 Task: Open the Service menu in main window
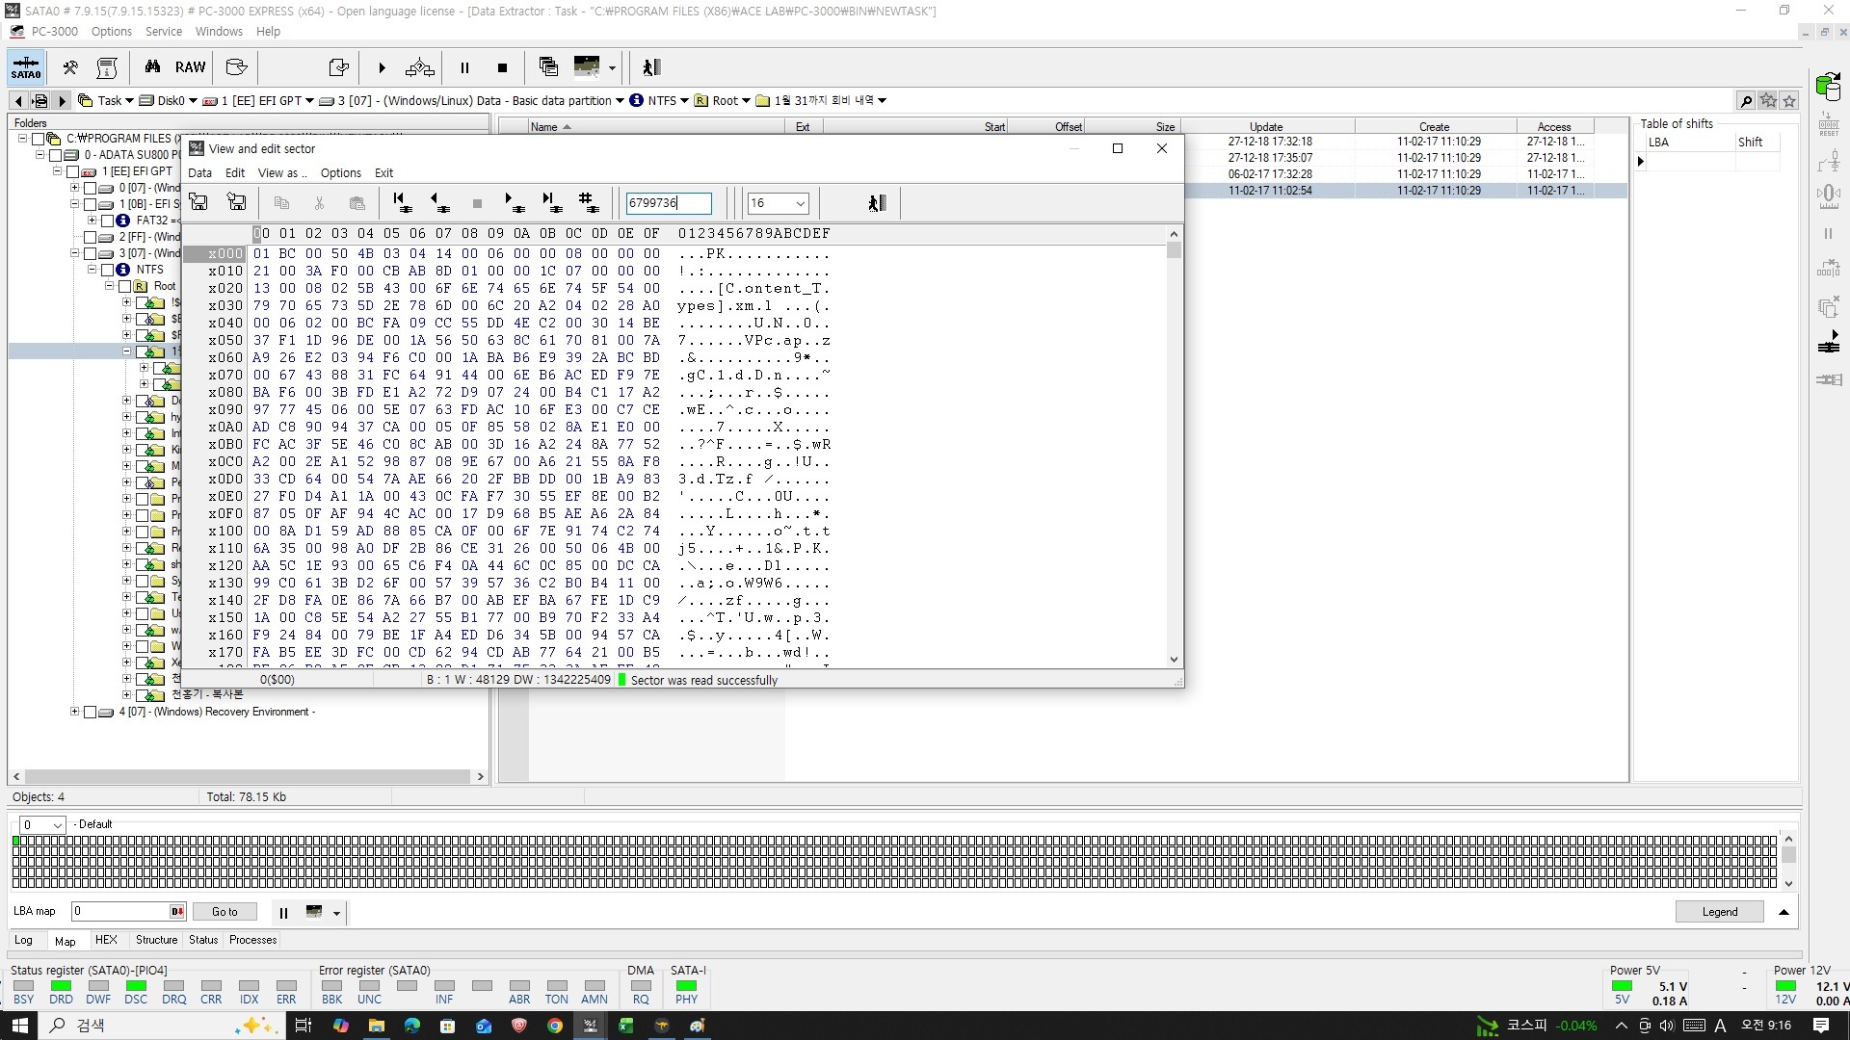tap(163, 32)
